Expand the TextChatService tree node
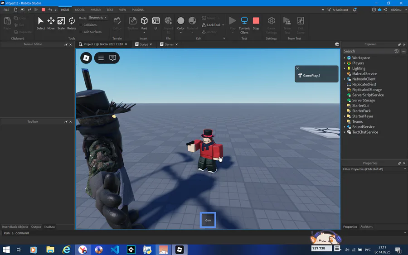Viewport: 408px width, 255px height. [345, 132]
